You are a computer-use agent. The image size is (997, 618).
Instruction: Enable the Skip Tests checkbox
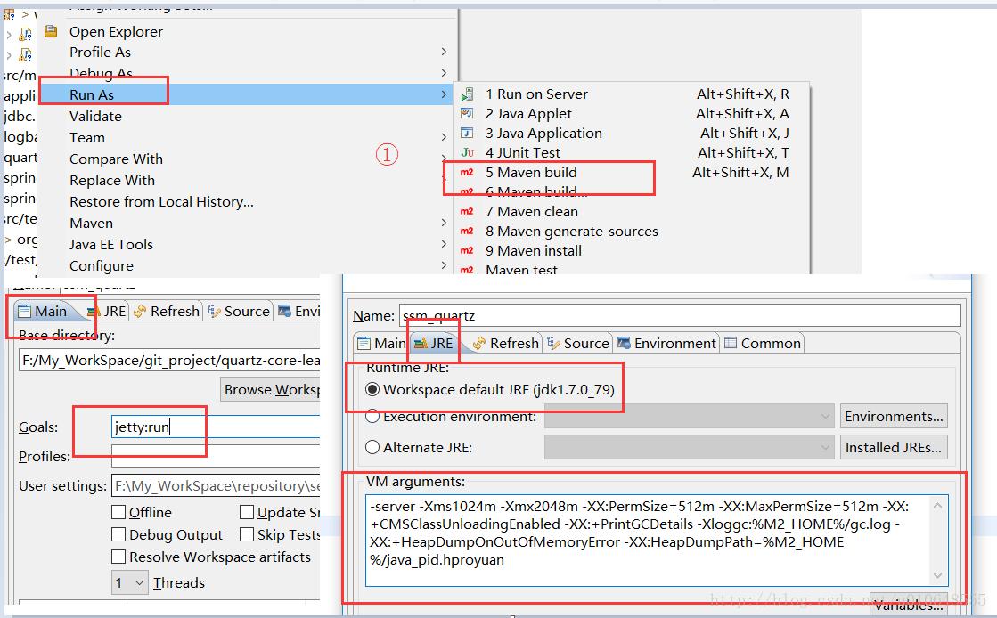click(x=247, y=534)
